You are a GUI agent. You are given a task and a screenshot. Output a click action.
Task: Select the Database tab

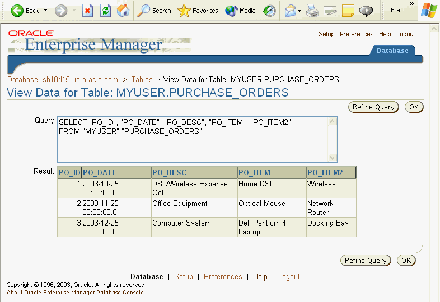click(x=392, y=51)
